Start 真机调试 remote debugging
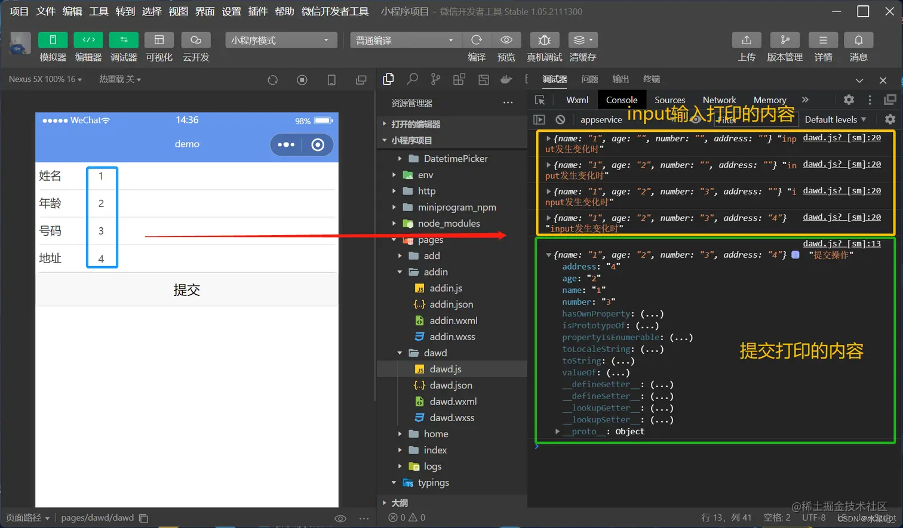 point(544,40)
